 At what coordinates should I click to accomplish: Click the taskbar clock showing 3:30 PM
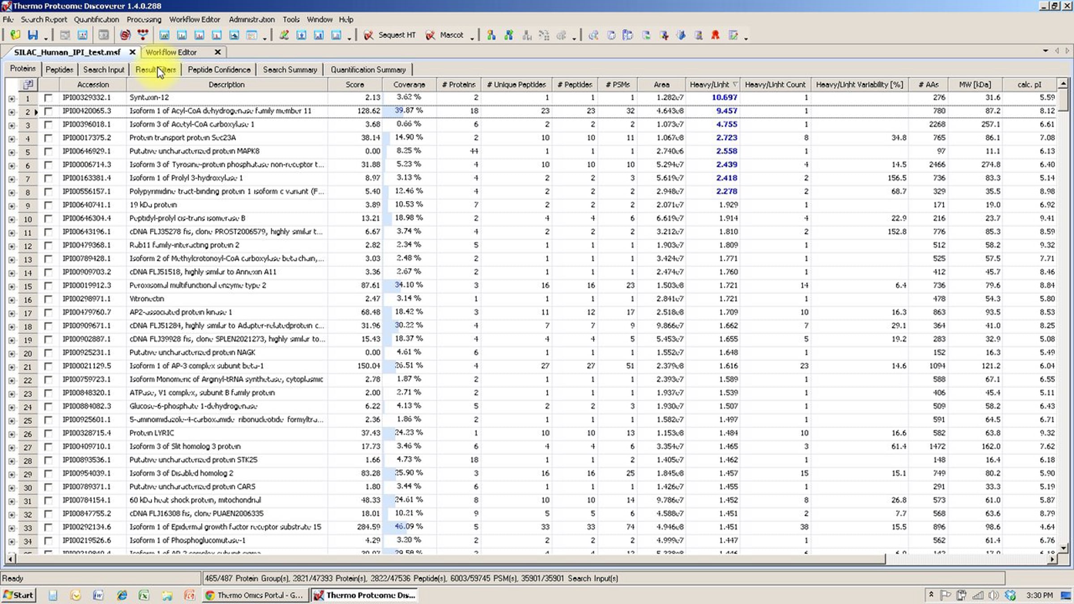tap(1040, 595)
